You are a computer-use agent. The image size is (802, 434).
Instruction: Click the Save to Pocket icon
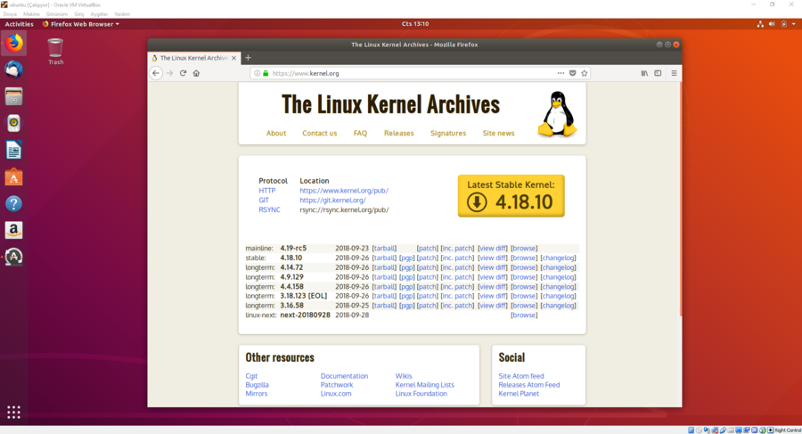(573, 73)
